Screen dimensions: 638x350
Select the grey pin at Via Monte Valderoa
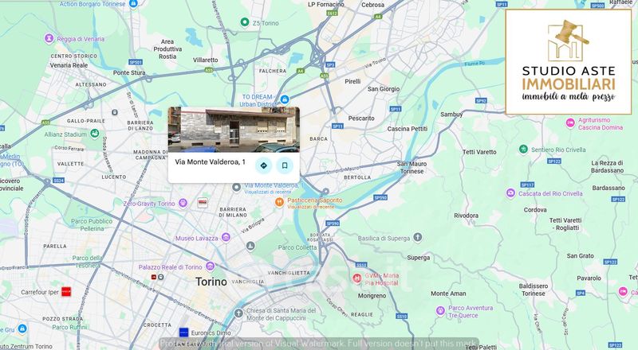pyautogui.click(x=236, y=187)
